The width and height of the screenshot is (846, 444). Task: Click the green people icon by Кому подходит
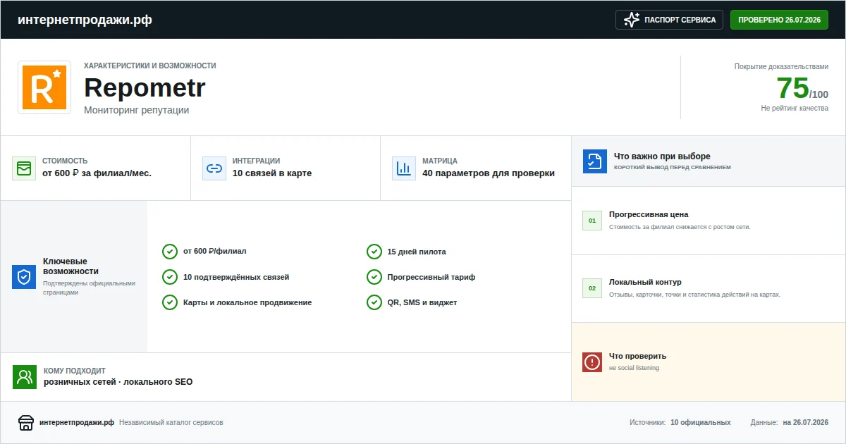coord(25,377)
